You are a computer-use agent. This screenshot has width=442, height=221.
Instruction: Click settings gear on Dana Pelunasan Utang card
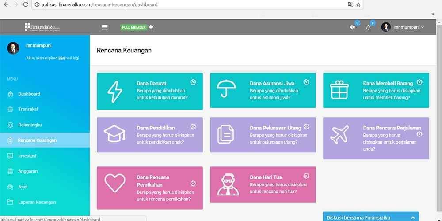pos(306,127)
